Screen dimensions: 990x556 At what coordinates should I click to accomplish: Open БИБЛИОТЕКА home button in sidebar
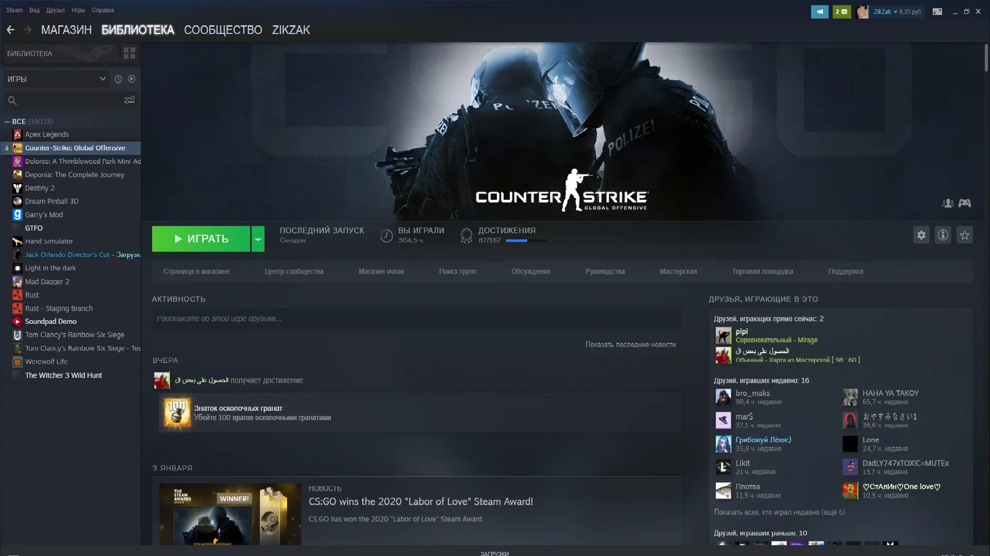(60, 53)
